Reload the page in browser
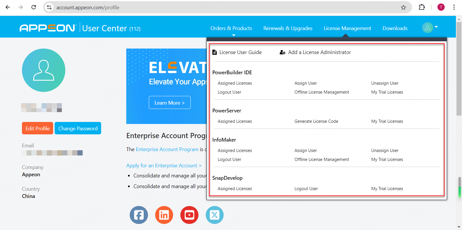Screen dimensions: 462x230 (x=34, y=8)
